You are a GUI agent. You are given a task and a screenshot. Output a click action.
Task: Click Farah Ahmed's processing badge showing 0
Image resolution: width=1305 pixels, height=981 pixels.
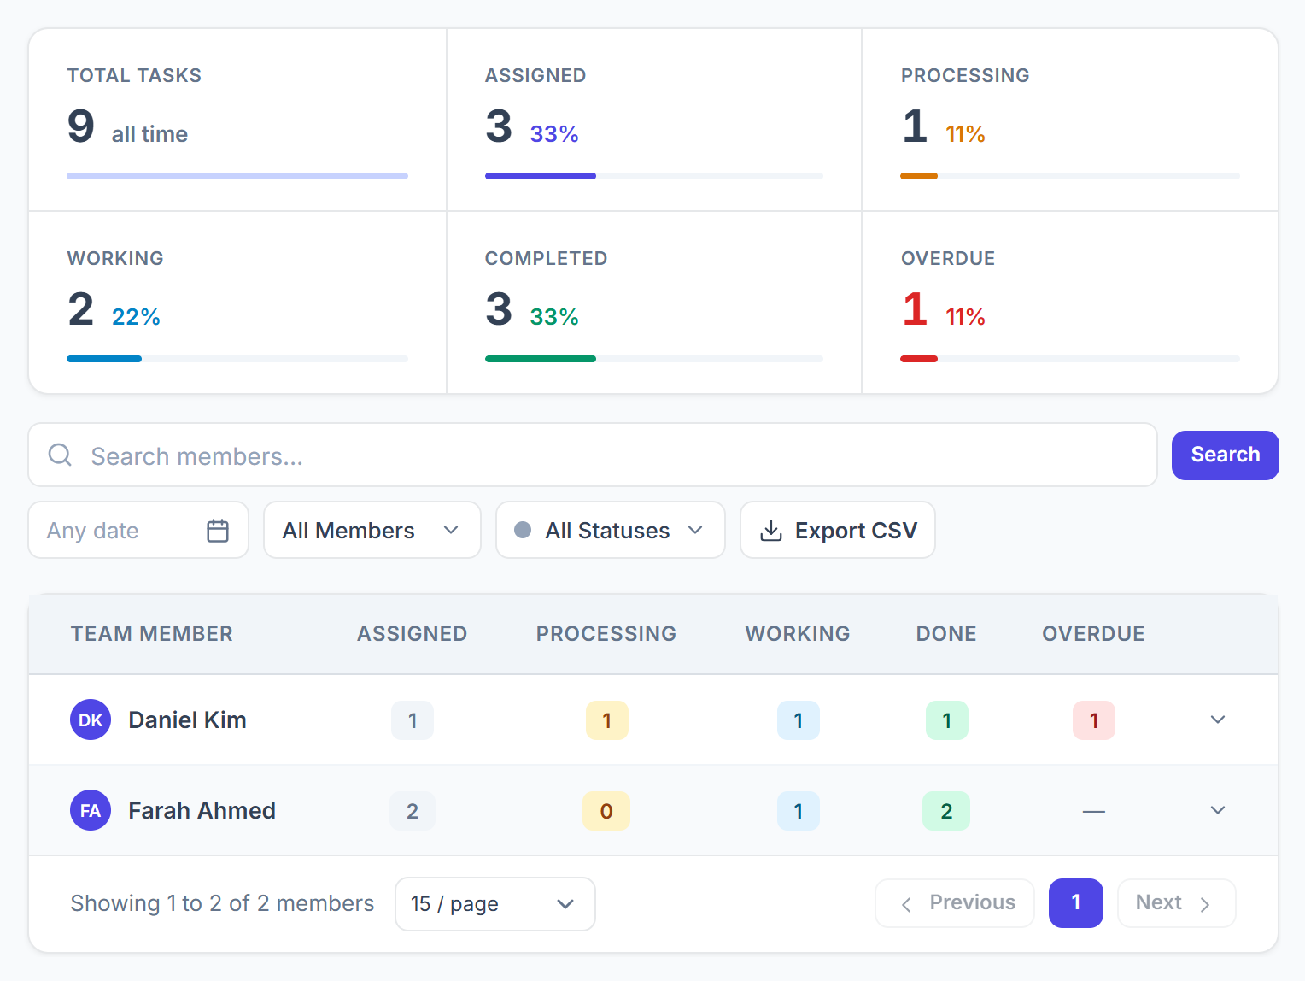click(606, 811)
